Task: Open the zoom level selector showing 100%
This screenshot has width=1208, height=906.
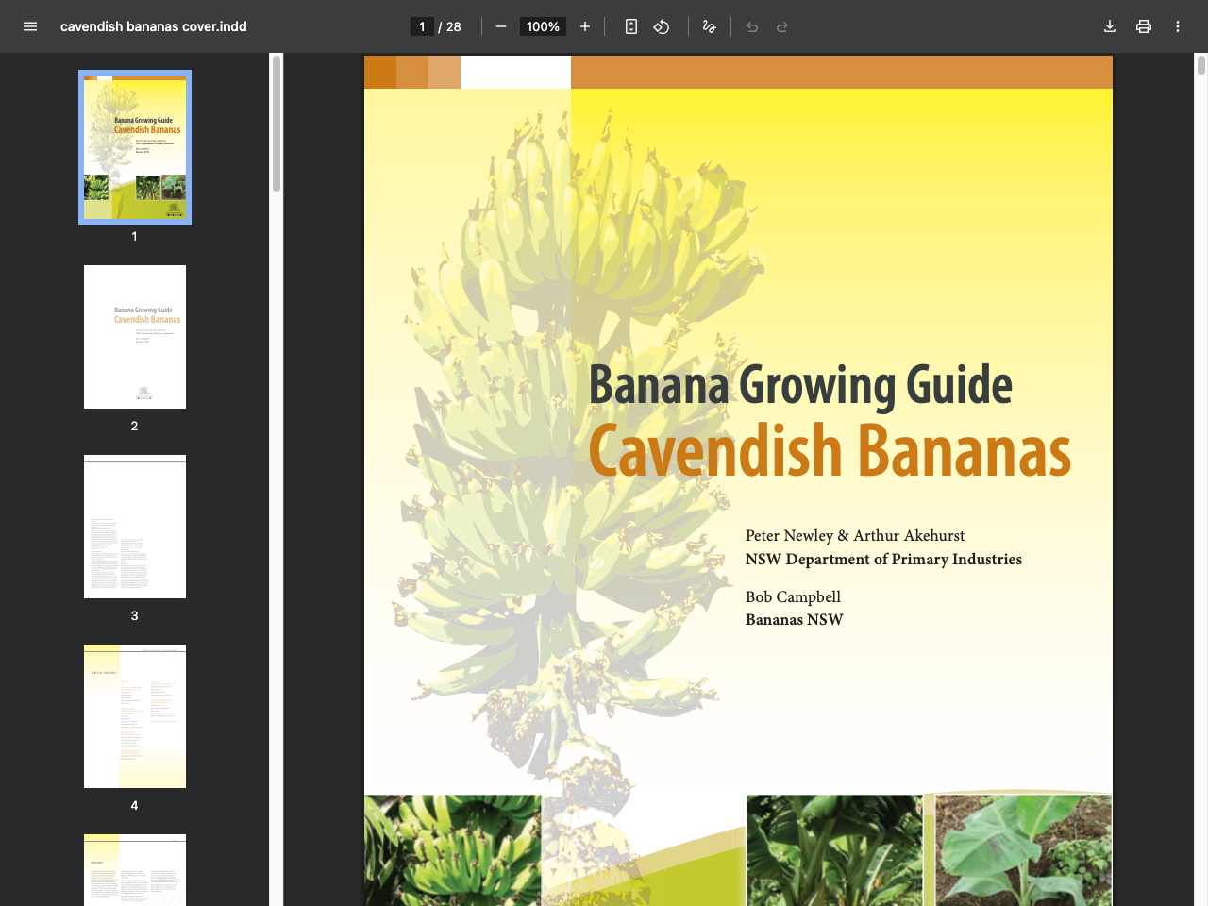Action: (543, 26)
